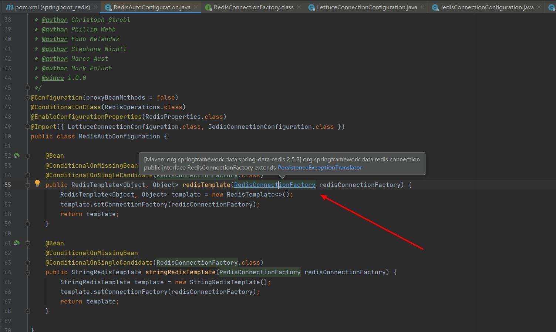Viewport: 556px width, 332px height.
Task: Click the @ConditionalOnClass annotation on line 47
Action: pyautogui.click(x=66, y=107)
